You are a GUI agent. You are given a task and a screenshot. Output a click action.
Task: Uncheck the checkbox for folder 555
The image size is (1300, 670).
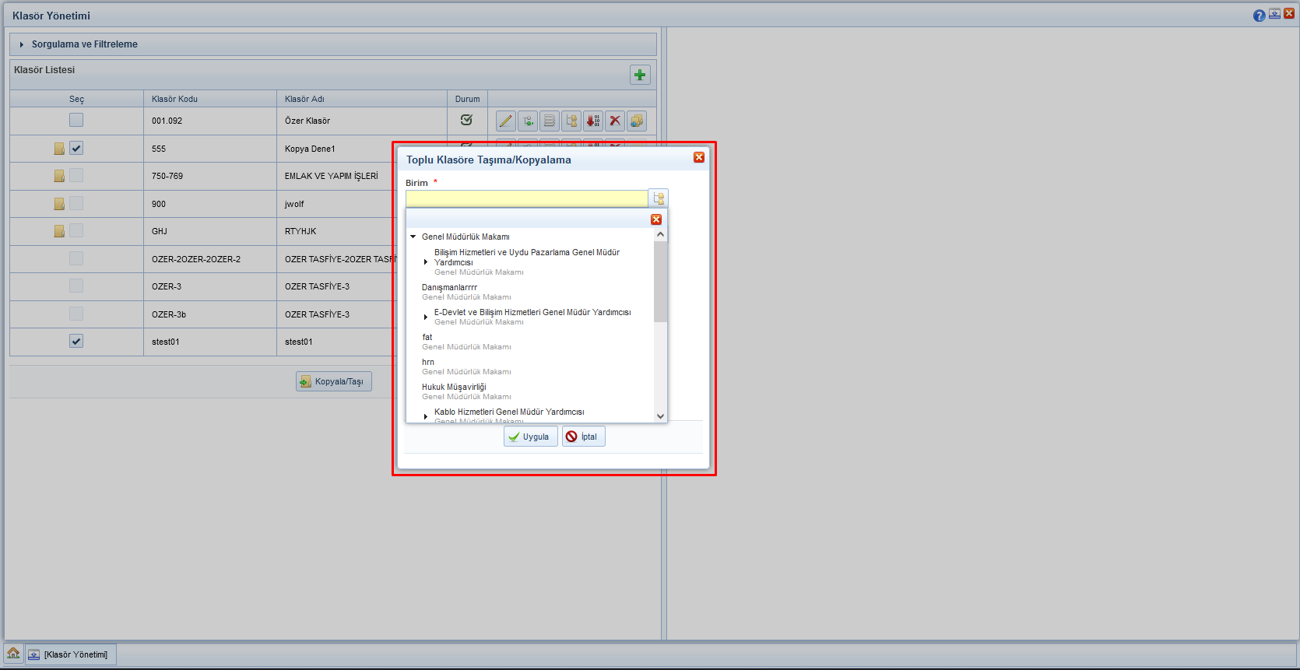click(x=76, y=148)
